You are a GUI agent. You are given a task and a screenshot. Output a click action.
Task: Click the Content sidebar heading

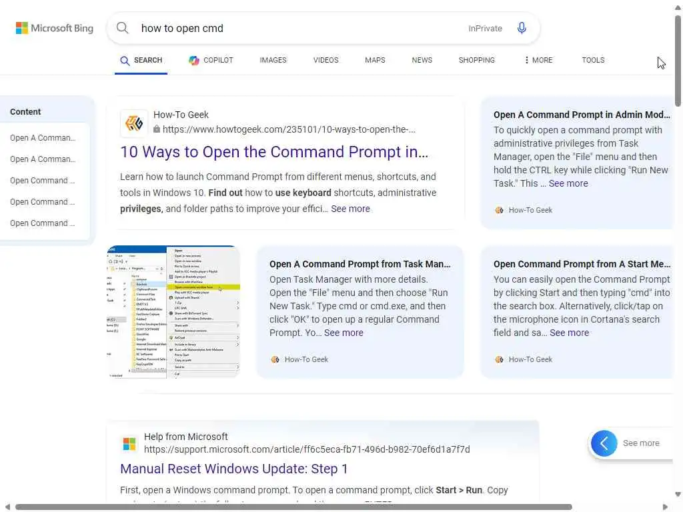point(25,112)
